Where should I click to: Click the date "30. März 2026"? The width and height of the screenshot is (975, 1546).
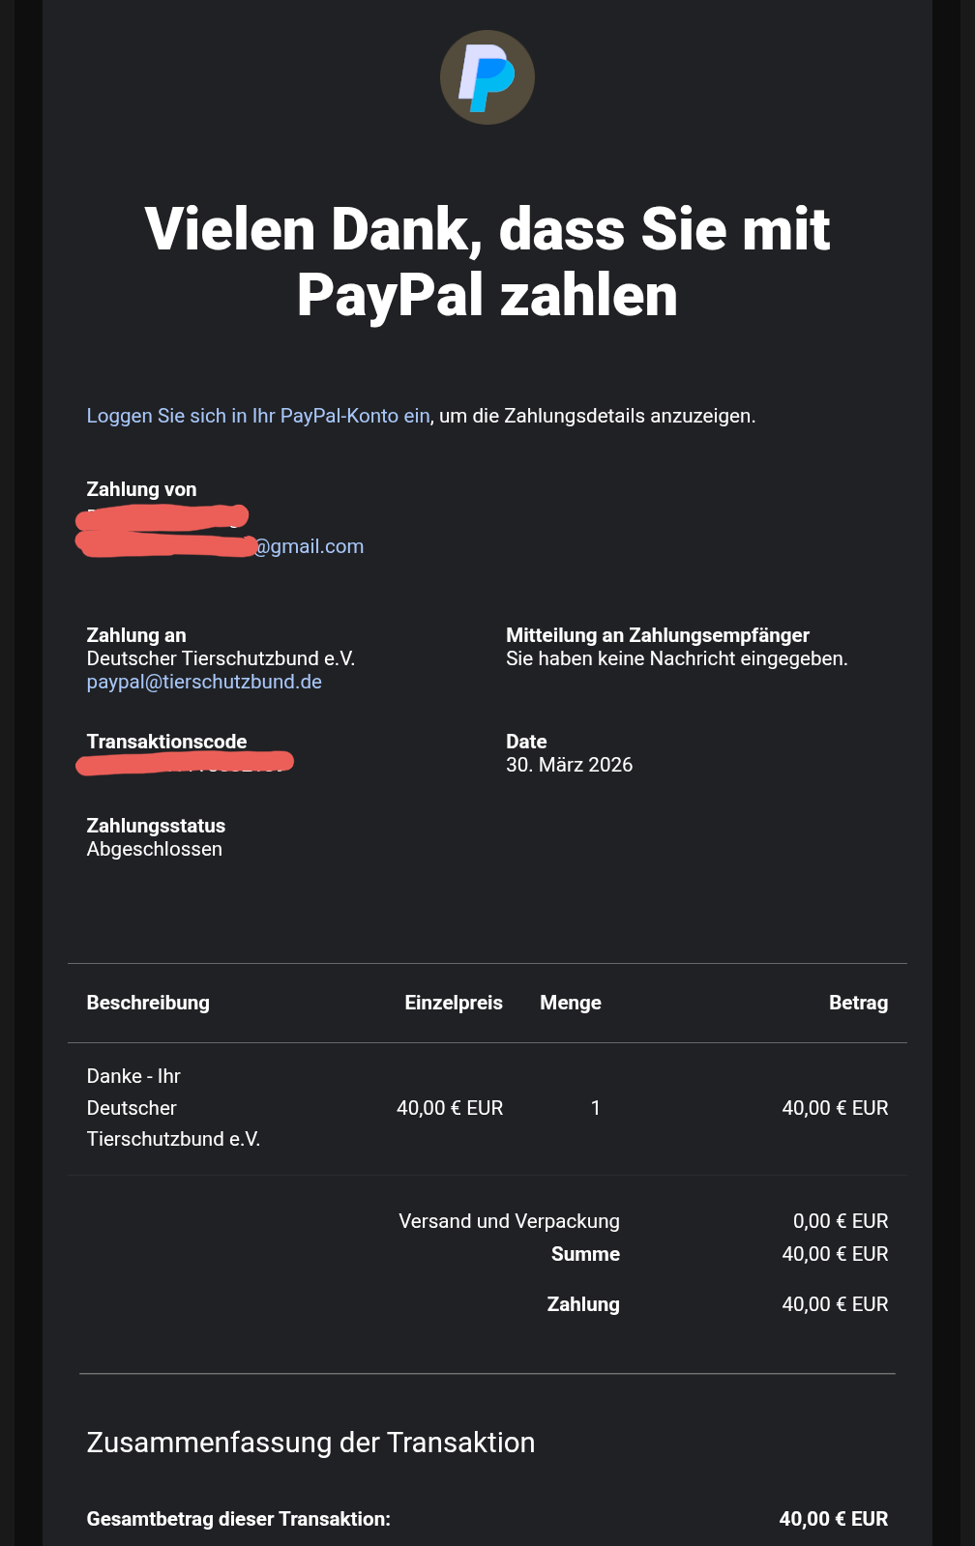pos(569,765)
